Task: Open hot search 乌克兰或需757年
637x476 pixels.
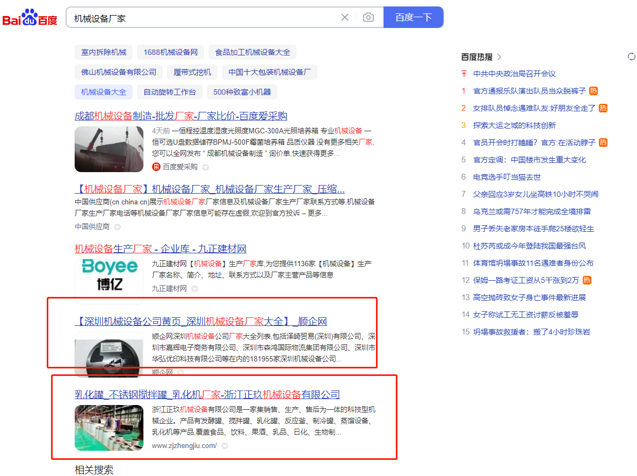Action: click(532, 211)
